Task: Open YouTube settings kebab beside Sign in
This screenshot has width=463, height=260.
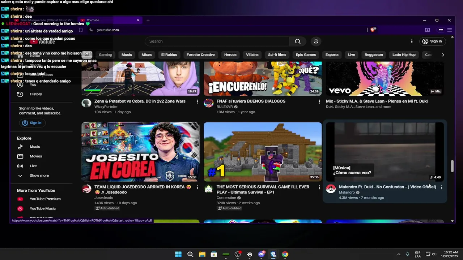Action: coord(412,41)
